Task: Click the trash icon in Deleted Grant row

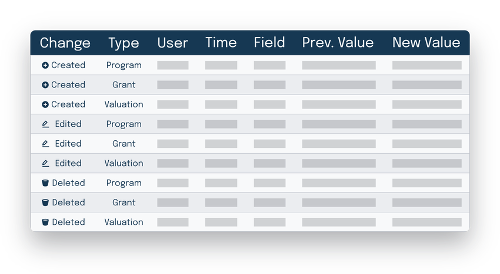Action: (45, 203)
